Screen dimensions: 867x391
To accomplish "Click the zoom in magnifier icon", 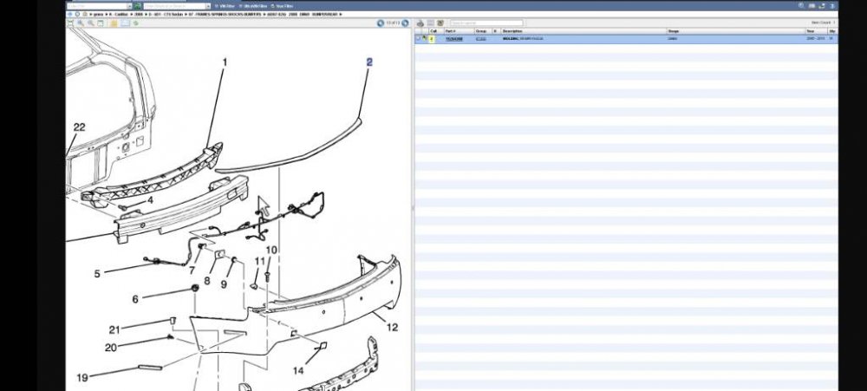I will click(x=80, y=23).
